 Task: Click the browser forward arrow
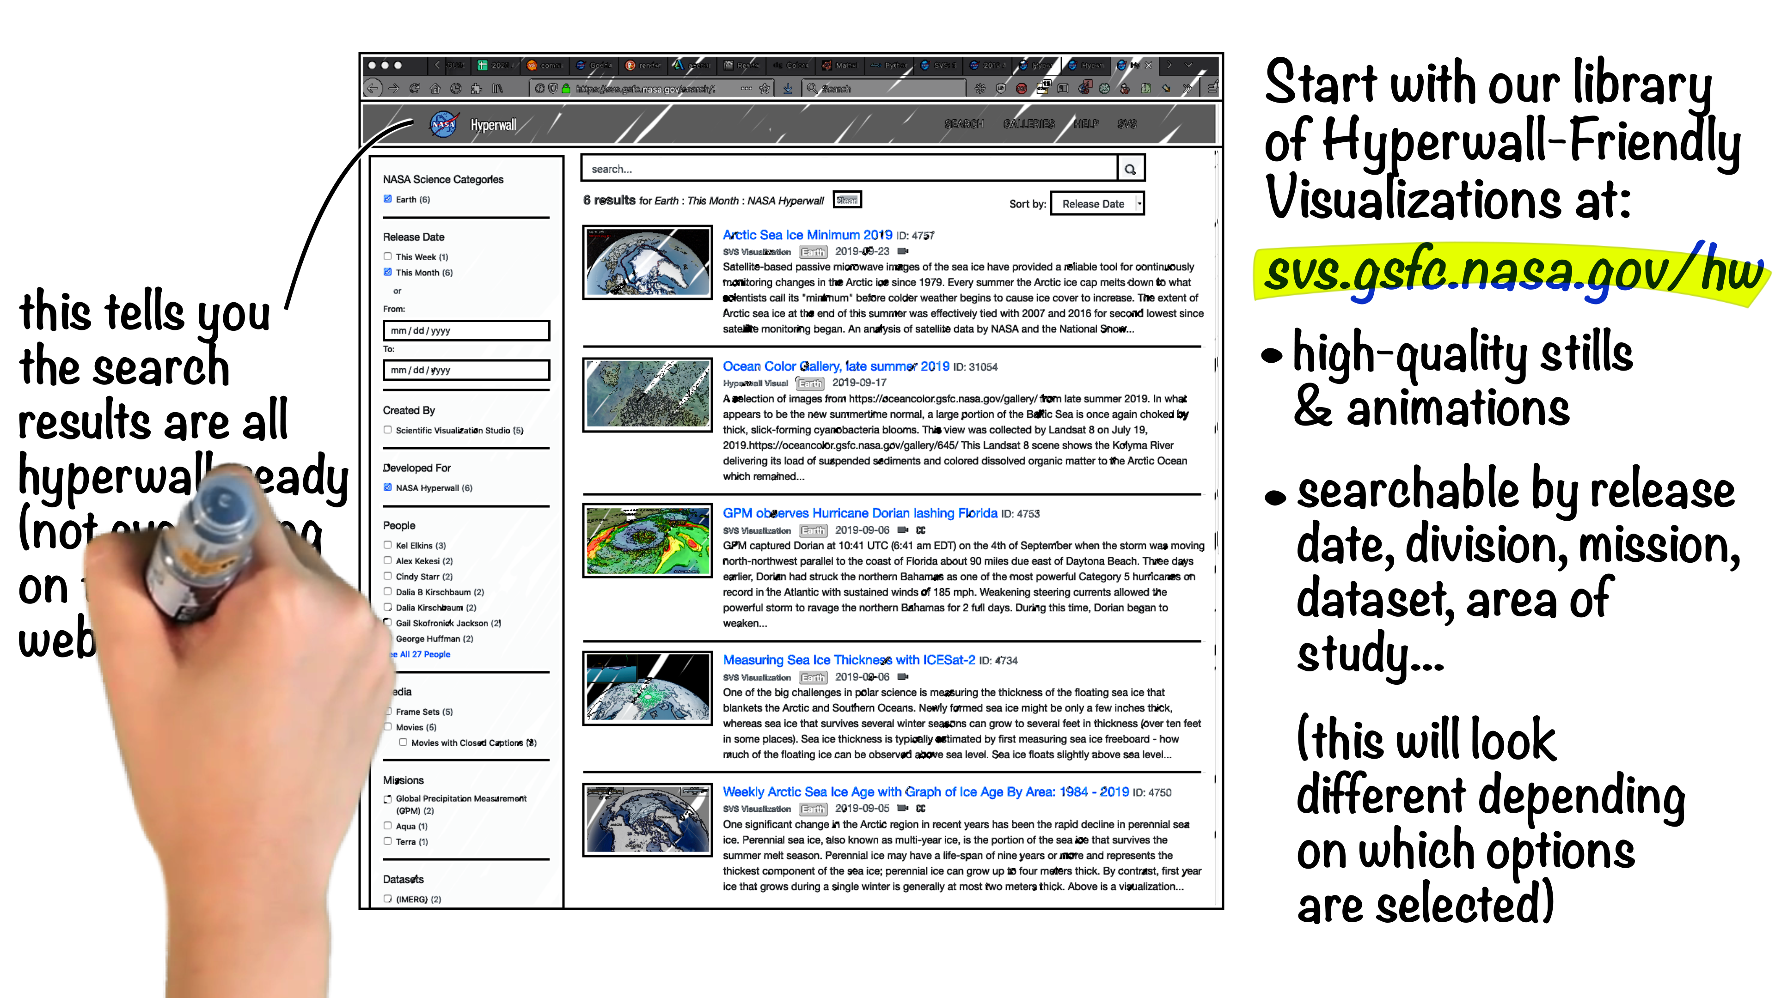pos(393,88)
